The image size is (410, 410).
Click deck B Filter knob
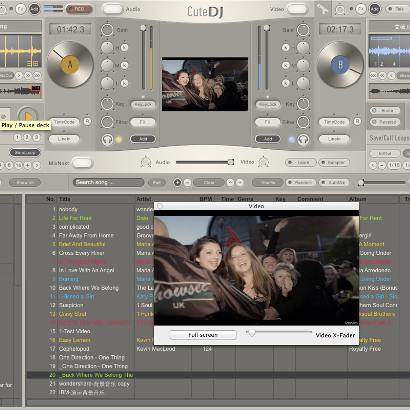coord(303,122)
